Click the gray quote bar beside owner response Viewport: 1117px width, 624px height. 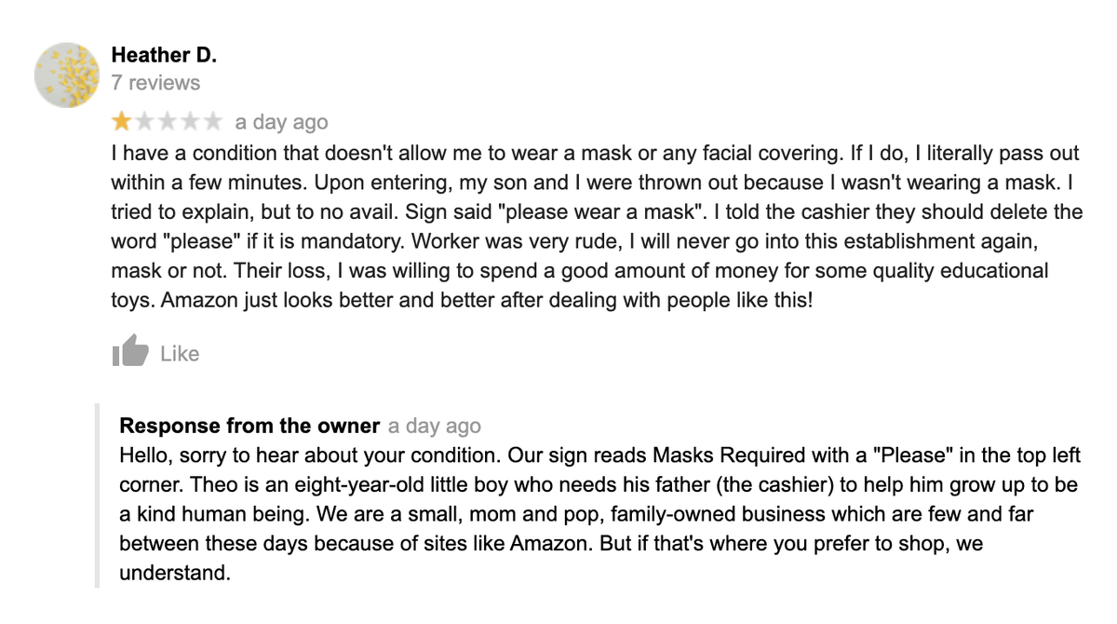pyautogui.click(x=97, y=495)
